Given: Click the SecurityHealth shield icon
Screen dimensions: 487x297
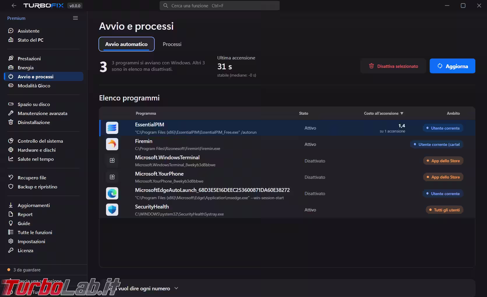Looking at the screenshot, I should [112, 210].
